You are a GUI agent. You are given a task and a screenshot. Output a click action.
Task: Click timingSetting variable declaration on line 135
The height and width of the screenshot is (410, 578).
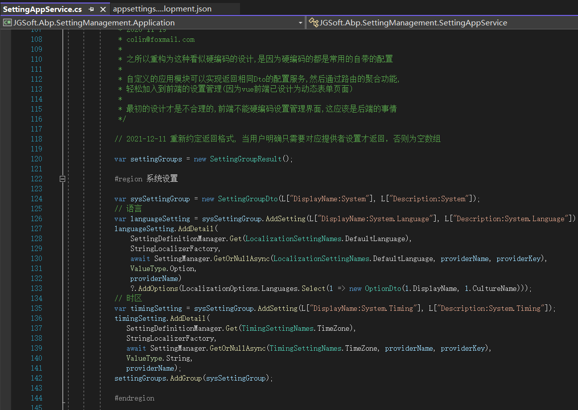(x=156, y=308)
